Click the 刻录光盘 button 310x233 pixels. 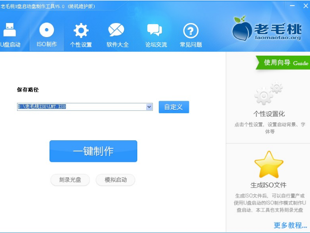(70, 180)
